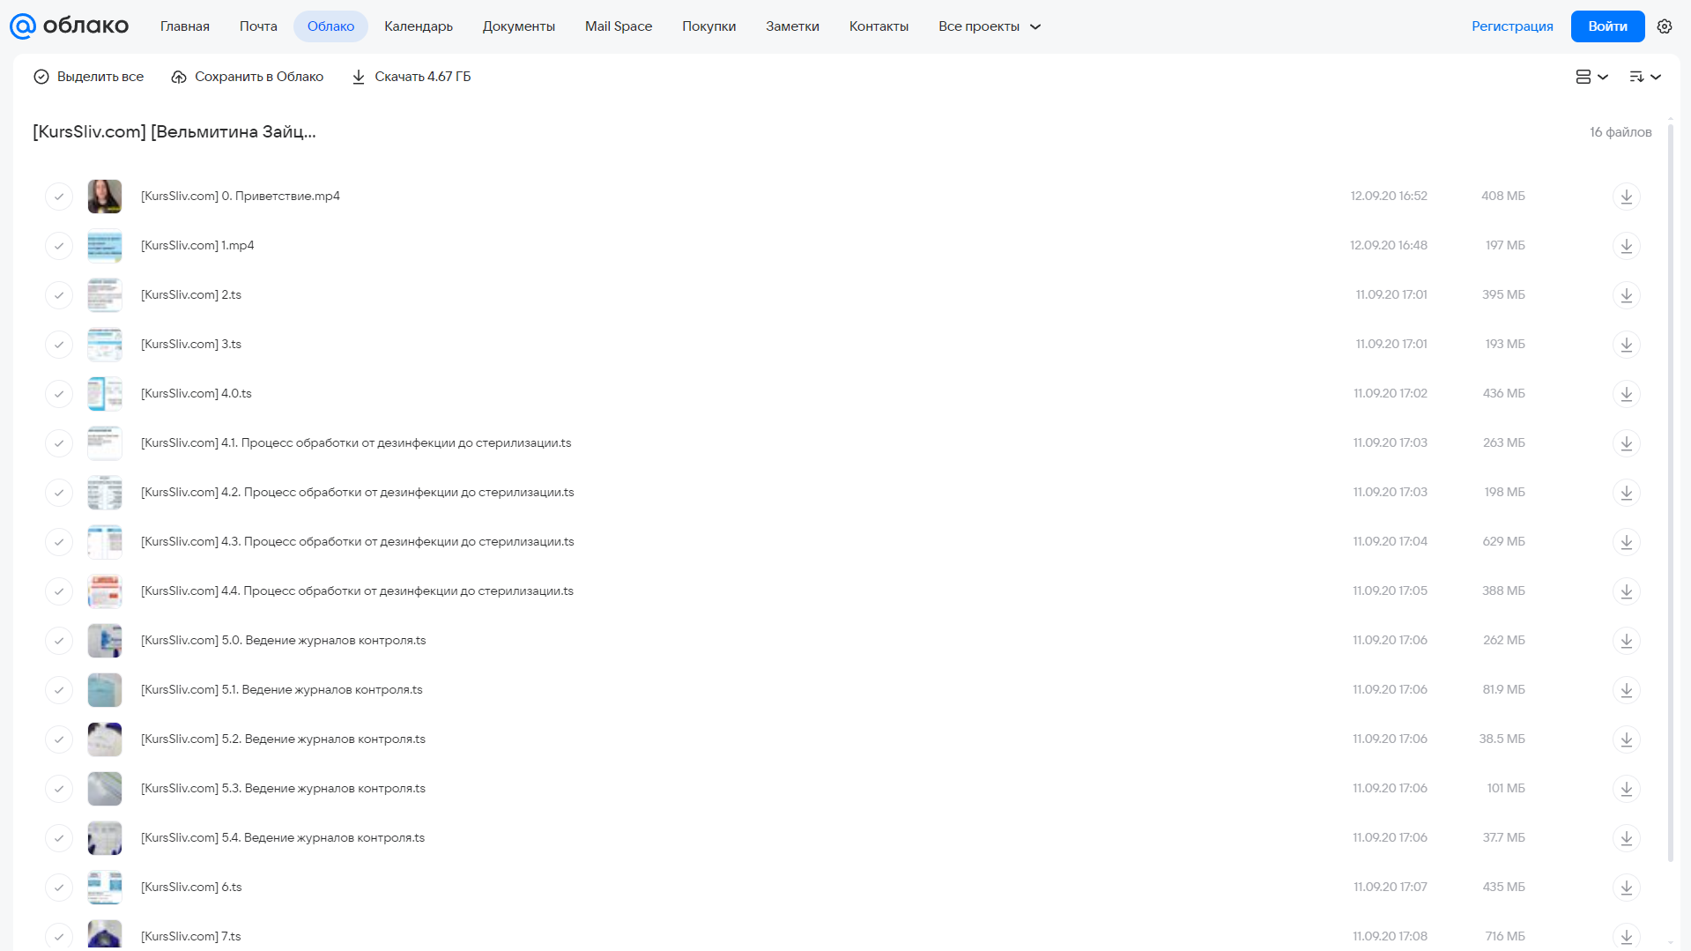Select the 1.mp4 file checkbox
Image resolution: width=1691 pixels, height=951 pixels.
(x=59, y=246)
